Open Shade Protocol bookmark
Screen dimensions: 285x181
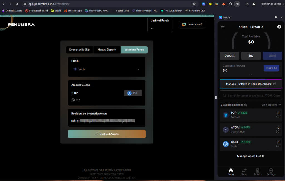click(x=145, y=11)
